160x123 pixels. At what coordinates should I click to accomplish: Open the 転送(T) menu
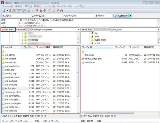pyautogui.click(x=38, y=6)
